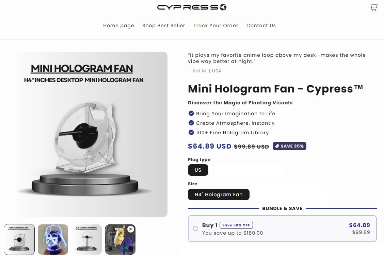Click the checkmark beside Create Atmosphere, Instantly
Viewport: 384px width, 256px height.
point(191,123)
